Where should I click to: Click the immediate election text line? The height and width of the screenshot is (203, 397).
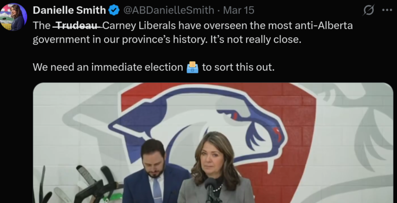pos(154,67)
